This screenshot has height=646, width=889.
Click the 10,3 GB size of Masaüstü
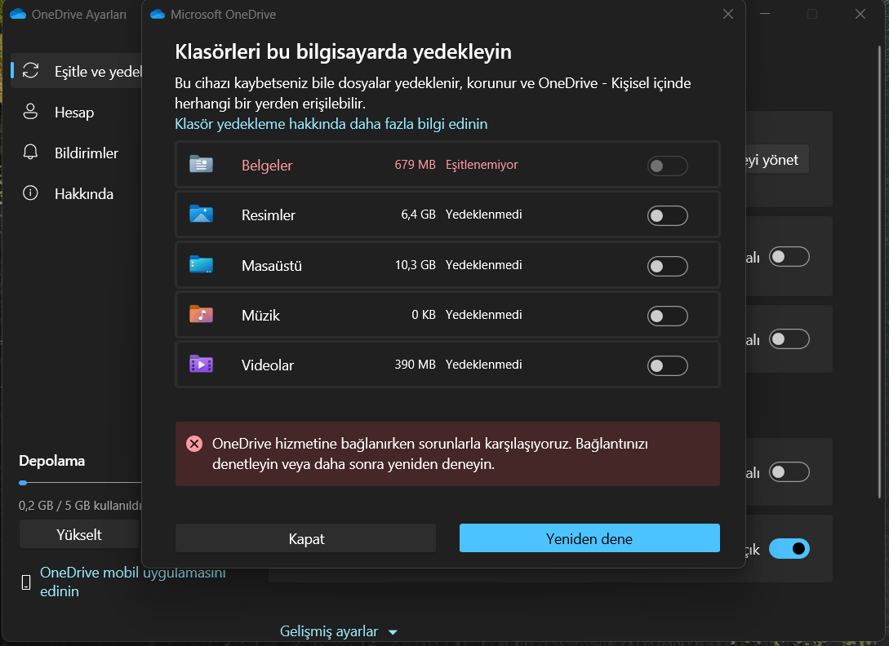415,264
